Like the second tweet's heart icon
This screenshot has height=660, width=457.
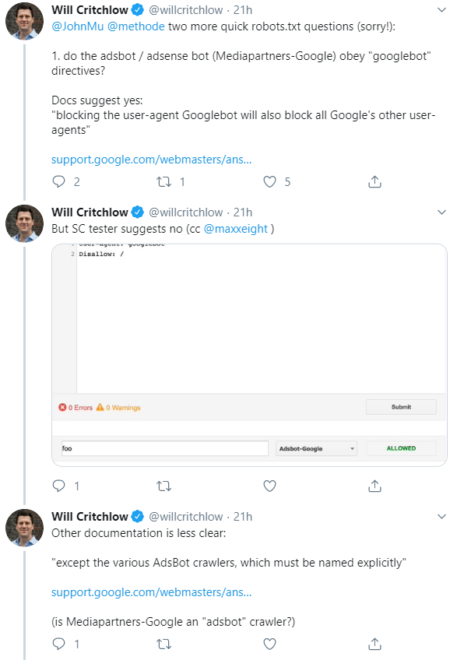pyautogui.click(x=269, y=486)
